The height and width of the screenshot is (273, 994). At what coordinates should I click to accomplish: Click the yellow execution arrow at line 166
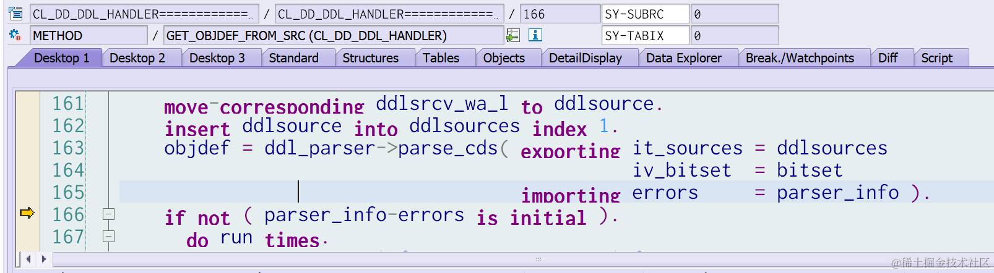point(27,213)
